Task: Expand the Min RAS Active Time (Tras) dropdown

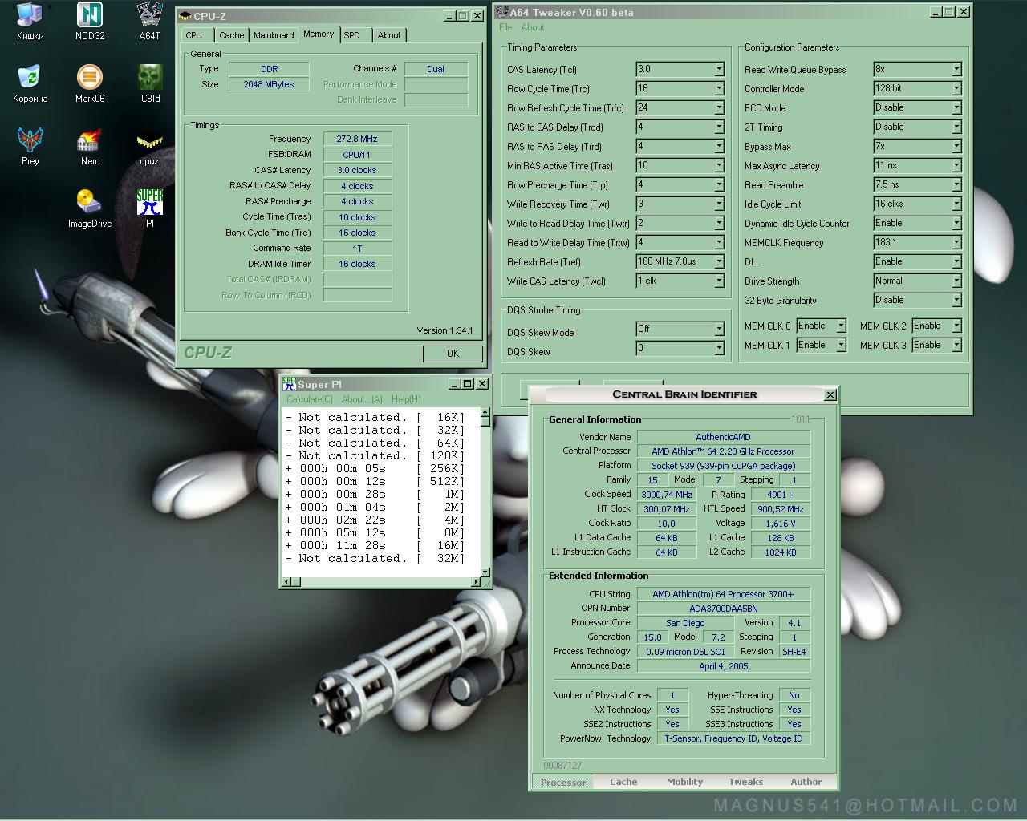Action: point(719,165)
